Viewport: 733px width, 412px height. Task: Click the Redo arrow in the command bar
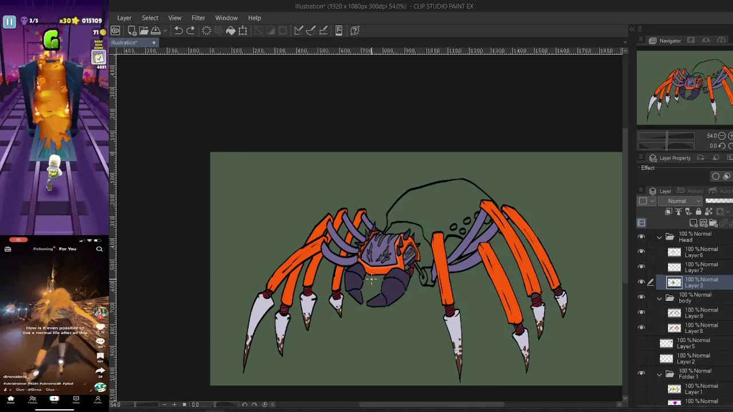click(191, 30)
